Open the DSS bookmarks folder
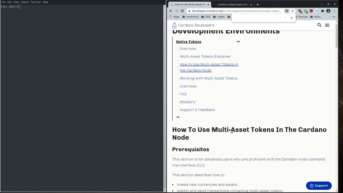Image resolution: width=343 pixels, height=193 pixels. (x=206, y=17)
